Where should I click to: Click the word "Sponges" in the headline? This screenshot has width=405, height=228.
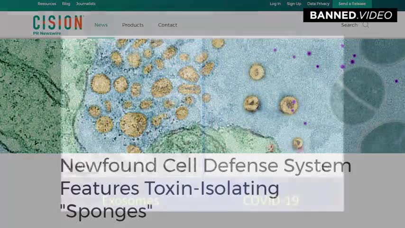click(106, 211)
